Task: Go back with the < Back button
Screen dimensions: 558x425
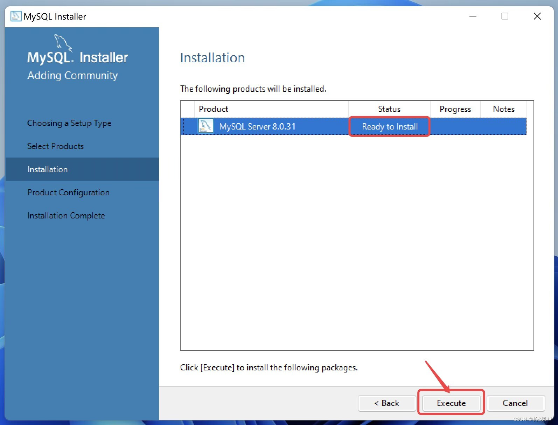Action: [x=387, y=403]
